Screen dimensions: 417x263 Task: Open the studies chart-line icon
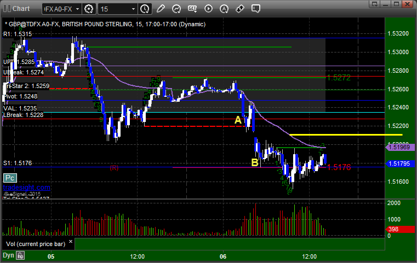coord(176,9)
